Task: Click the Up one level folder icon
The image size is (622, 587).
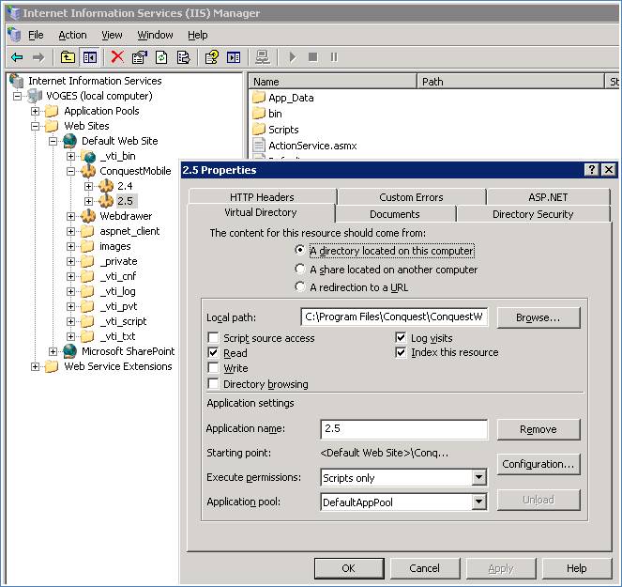Action: click(68, 57)
